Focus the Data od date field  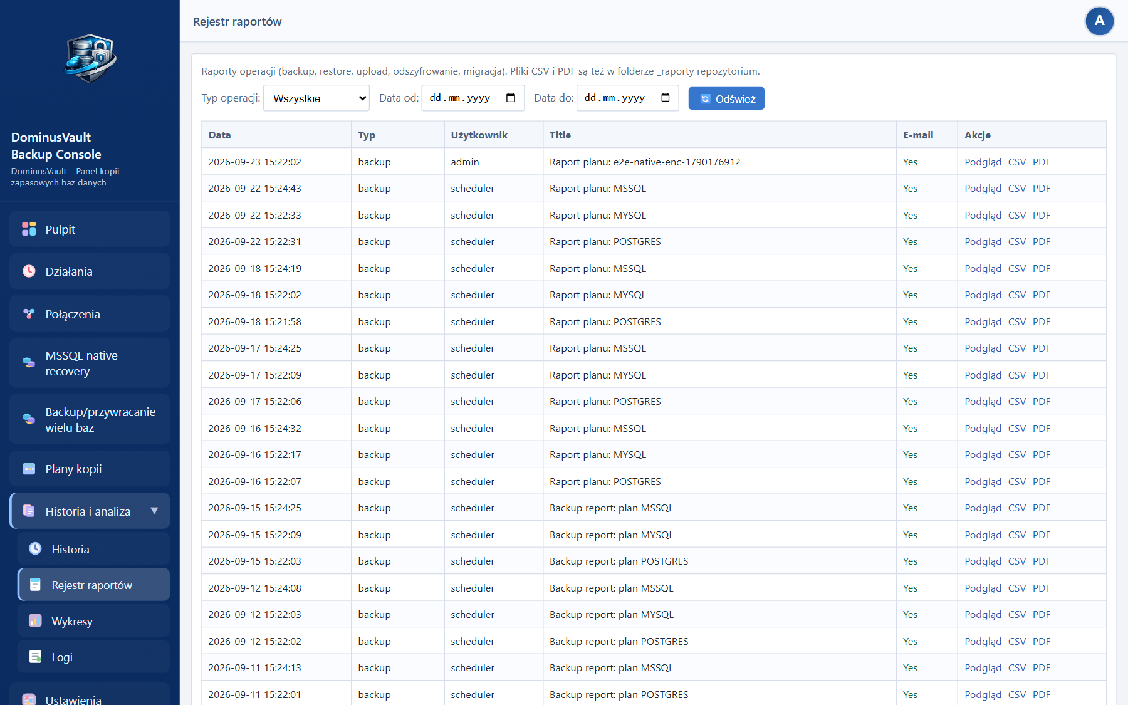473,98
